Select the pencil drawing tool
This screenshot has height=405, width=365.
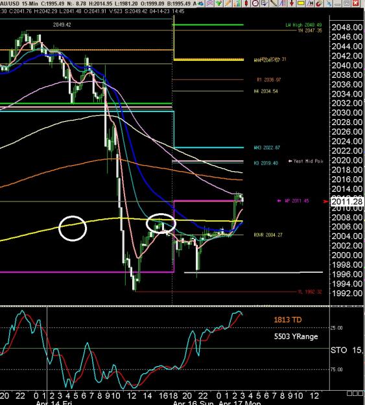(x=228, y=3)
